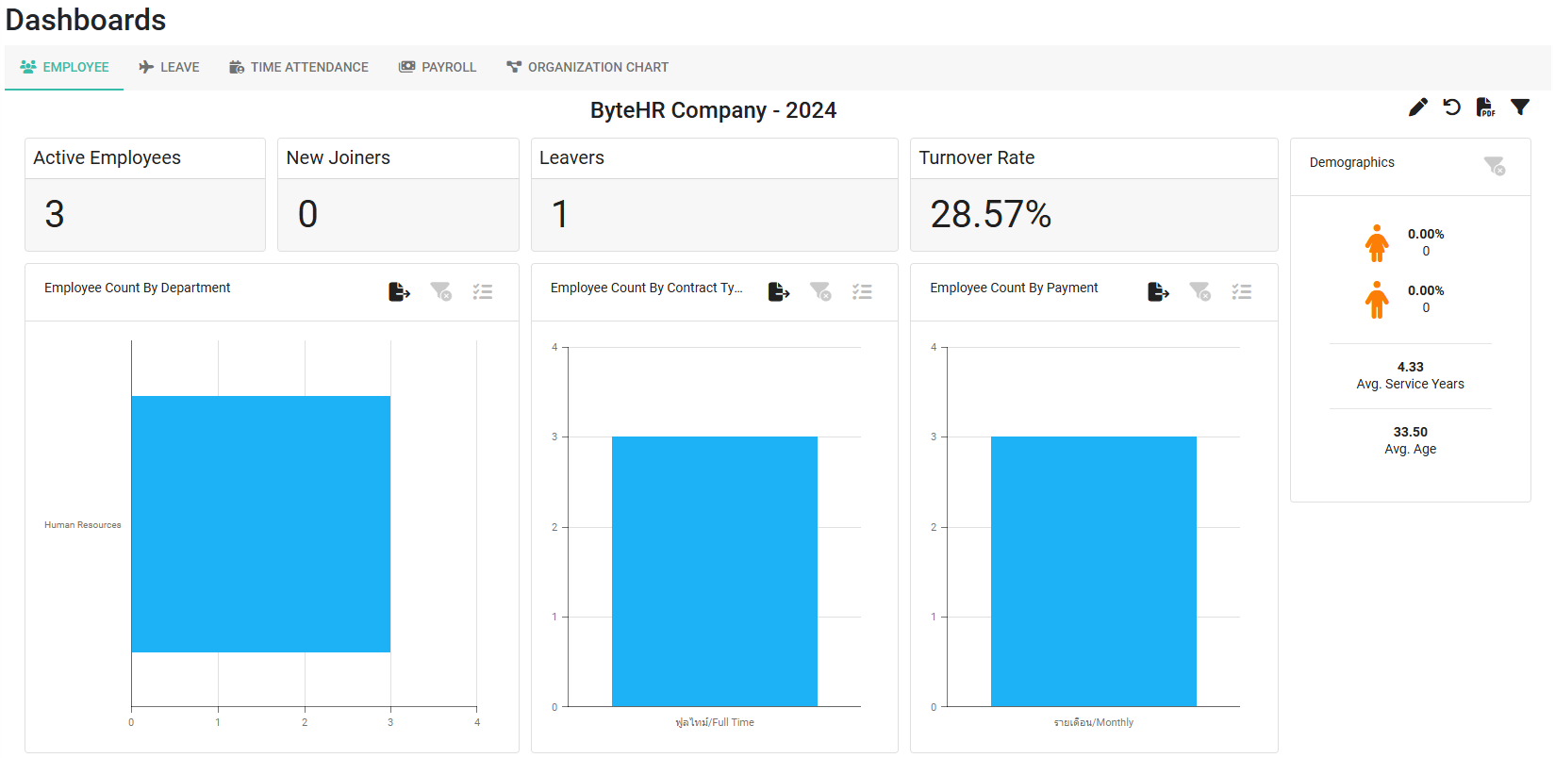Go to Time Attendance tab
Screen dimensions: 1555x758
click(299, 67)
